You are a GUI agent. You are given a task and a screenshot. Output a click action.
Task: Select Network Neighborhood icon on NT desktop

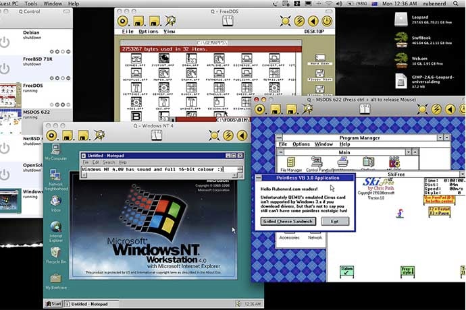[56, 180]
